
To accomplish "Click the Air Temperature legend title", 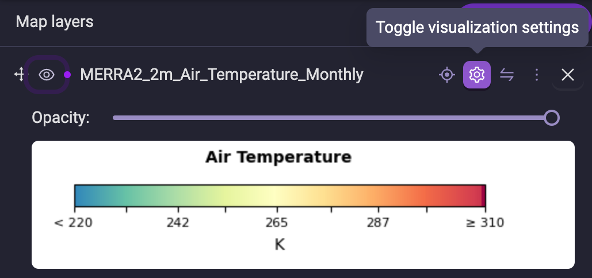I will pyautogui.click(x=278, y=157).
